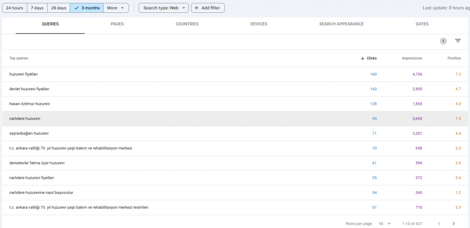470x228 pixels.
Task: Open the query 'hasan öztimur huzurevi'
Action: click(x=30, y=103)
